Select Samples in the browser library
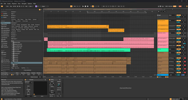 tap(5, 41)
